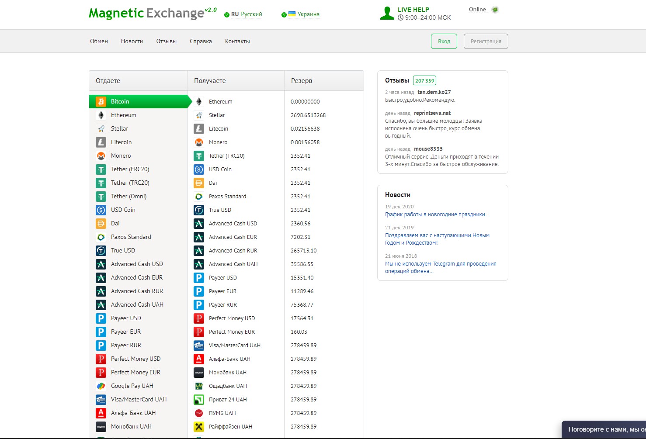Click the reserve value 265713.10
The height and width of the screenshot is (439, 646).
(x=304, y=251)
